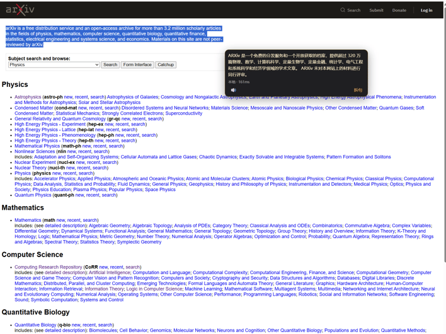Click the arXiv logo in the header
446x334 pixels.
pyautogui.click(x=20, y=9)
